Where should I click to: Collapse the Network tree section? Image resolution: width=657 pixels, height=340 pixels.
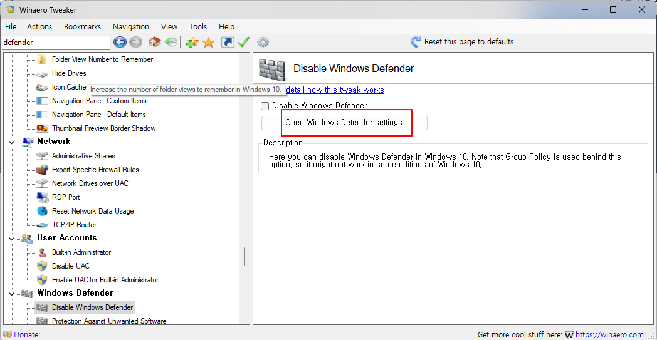[12, 142]
